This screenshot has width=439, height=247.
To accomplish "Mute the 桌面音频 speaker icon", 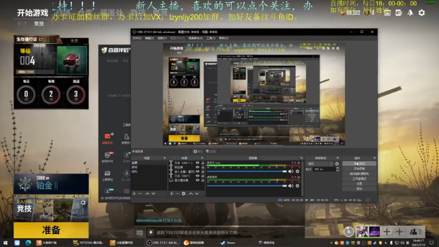I will pos(291,185).
